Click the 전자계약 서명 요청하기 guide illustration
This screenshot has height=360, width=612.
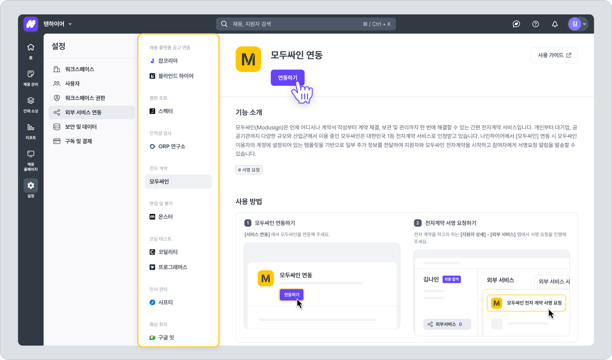pos(492,293)
